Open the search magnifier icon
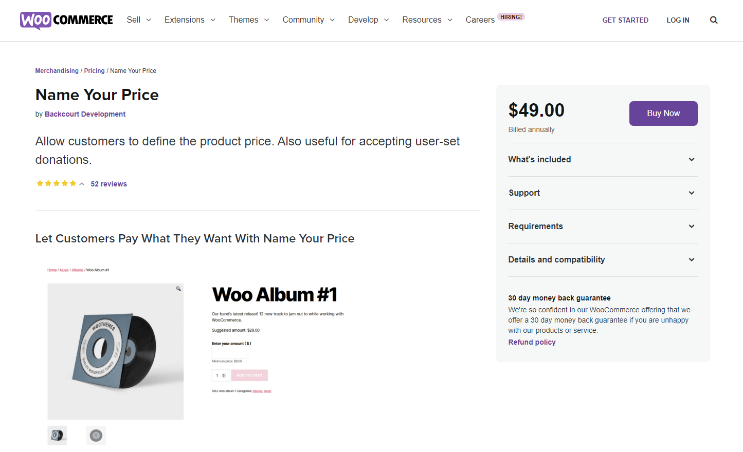This screenshot has height=452, width=743. pos(714,20)
